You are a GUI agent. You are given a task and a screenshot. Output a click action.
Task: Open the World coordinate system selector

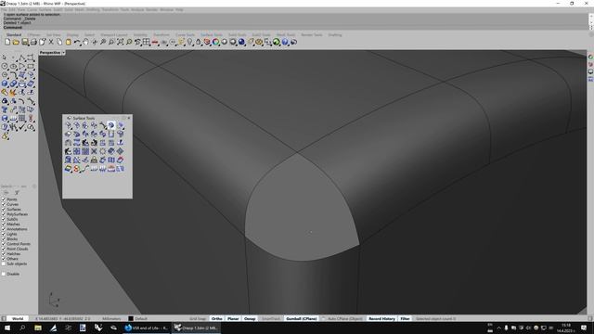[18, 318]
